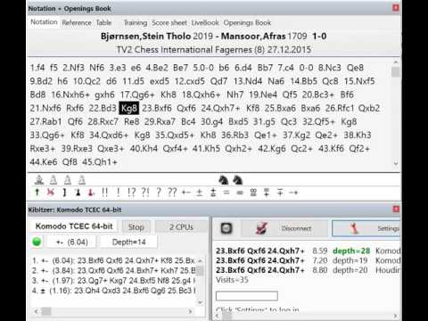The height and width of the screenshot is (321, 428).
Task: Jump to move 45.Qh1+ in notation
Action: (x=100, y=162)
